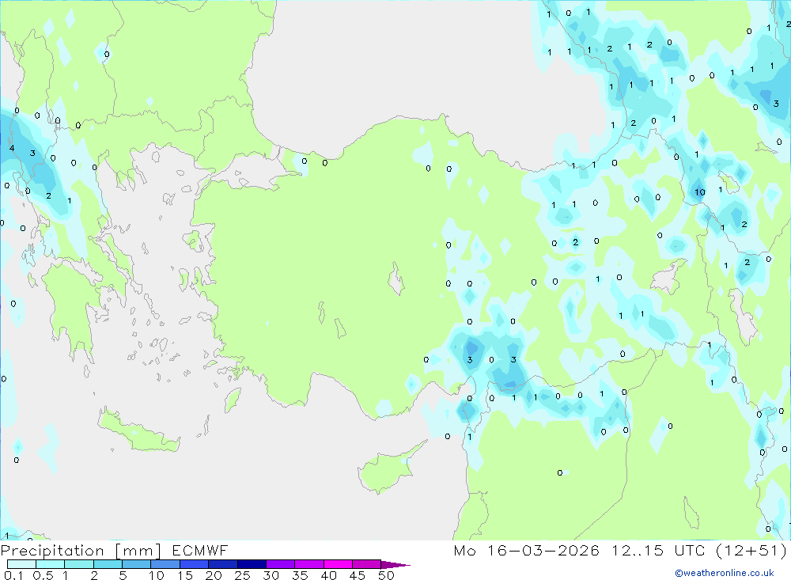Click legend label '0.1'
The height and width of the screenshot is (580, 791).
[x=13, y=575]
